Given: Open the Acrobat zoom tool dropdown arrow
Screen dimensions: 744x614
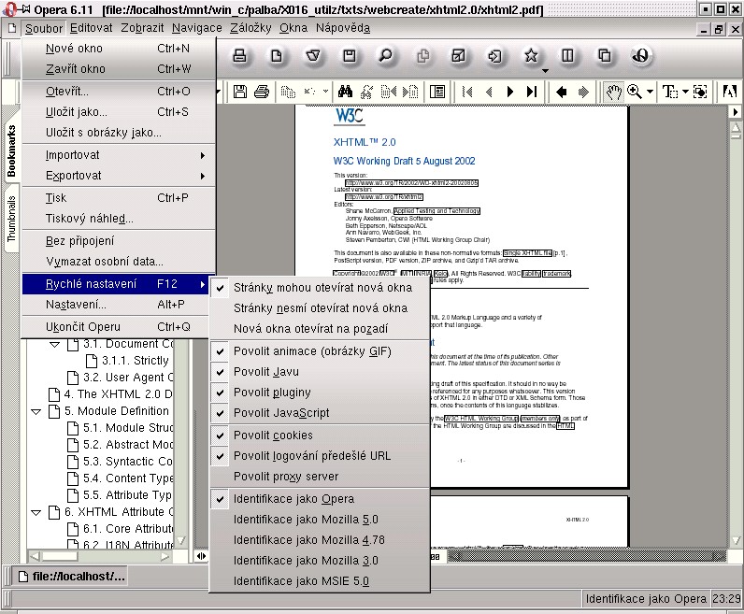Looking at the screenshot, I should [650, 91].
